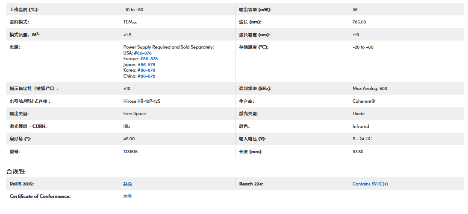468x214 pixels.
Task: Click the TEM00 spatial mode value
Action: [x=130, y=22]
